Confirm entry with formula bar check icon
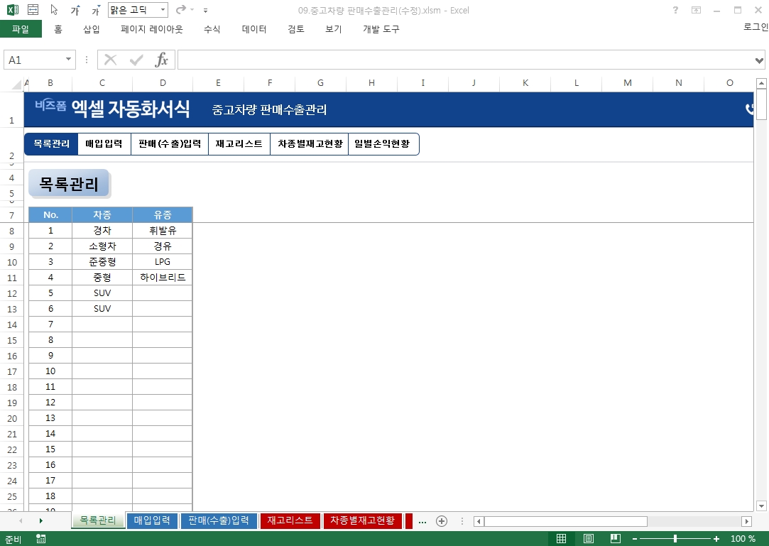Viewport: 769px width, 546px height. [x=136, y=60]
